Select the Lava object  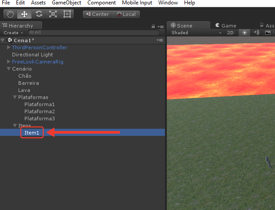(24, 90)
